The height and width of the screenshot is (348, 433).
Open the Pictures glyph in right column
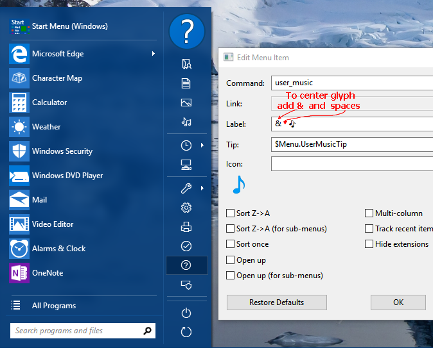[x=186, y=103]
